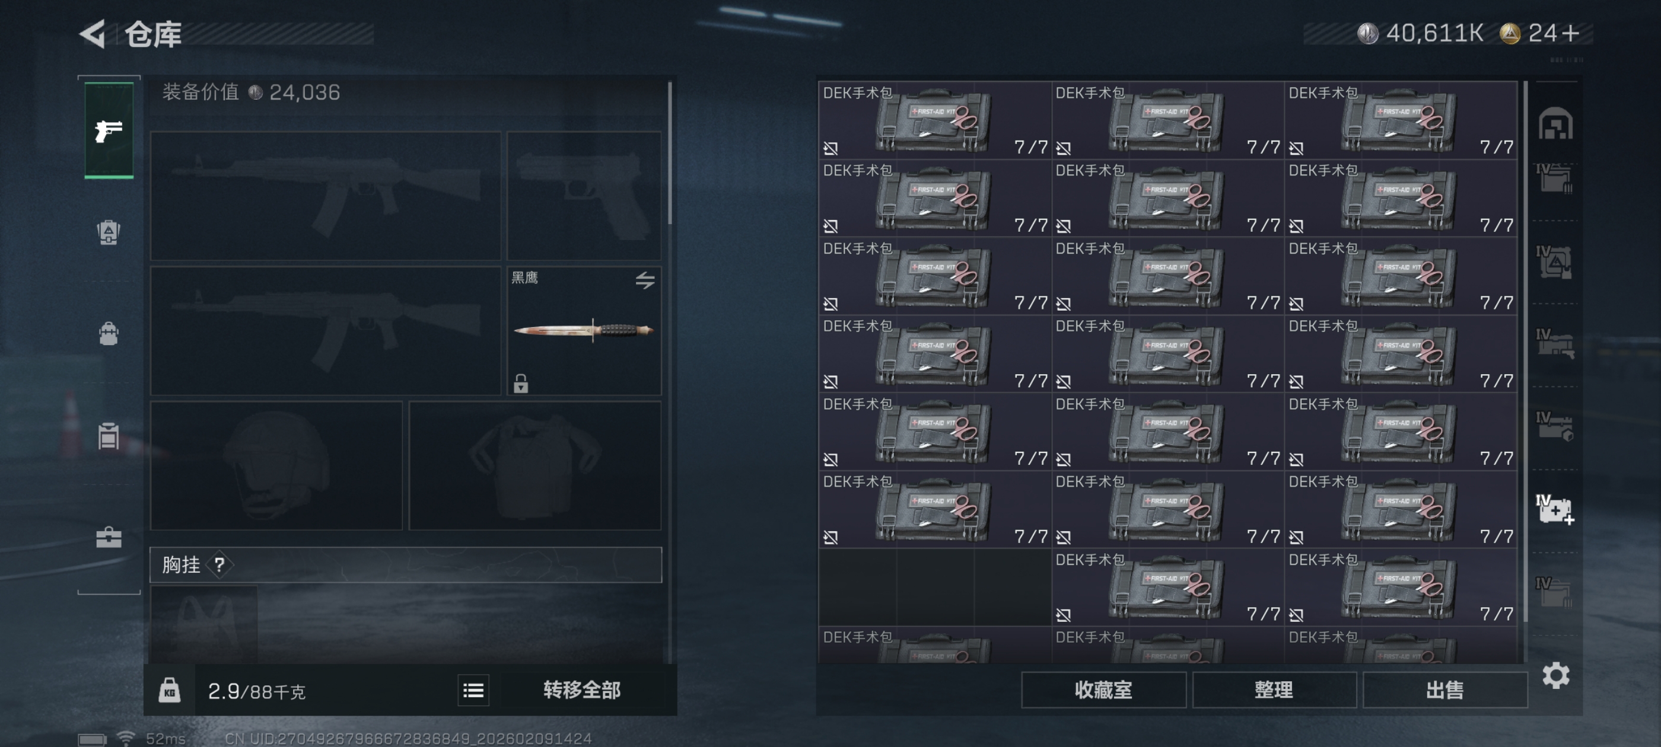Click the 转移全部 button
This screenshot has width=1661, height=747.
click(x=581, y=690)
